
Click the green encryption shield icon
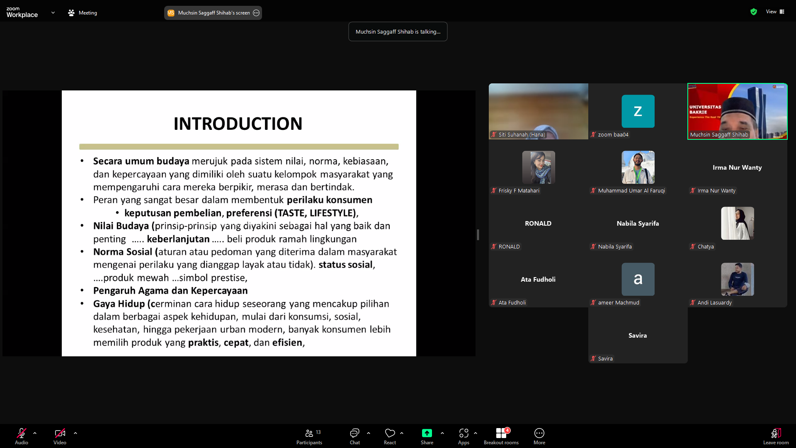pyautogui.click(x=754, y=12)
